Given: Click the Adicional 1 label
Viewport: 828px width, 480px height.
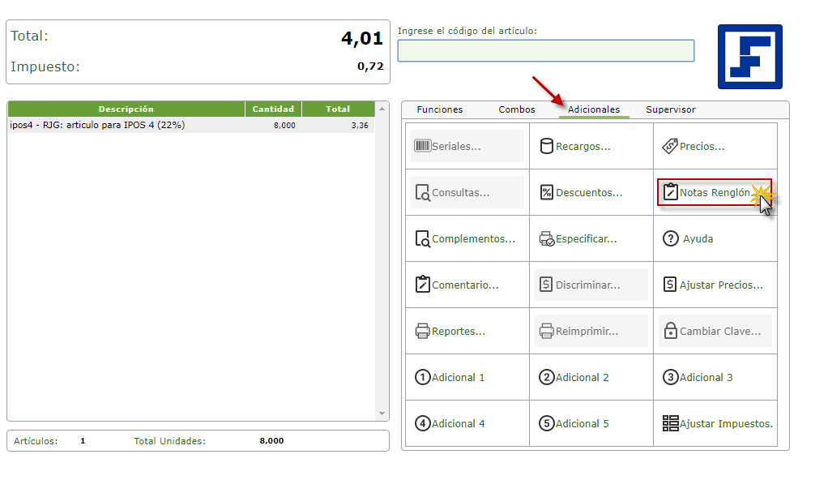Looking at the screenshot, I should pyautogui.click(x=458, y=378).
